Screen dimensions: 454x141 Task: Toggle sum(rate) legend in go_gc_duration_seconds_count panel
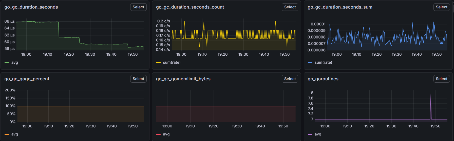click(x=172, y=62)
